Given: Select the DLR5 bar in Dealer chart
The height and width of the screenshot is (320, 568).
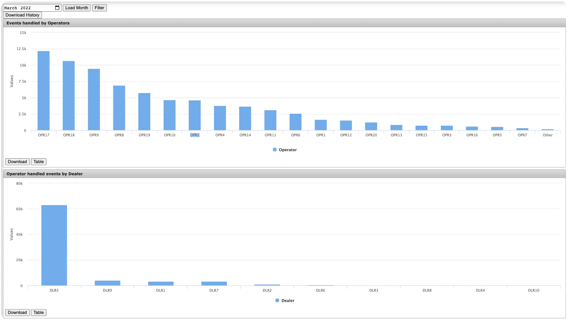Looking at the screenshot, I should click(x=54, y=245).
